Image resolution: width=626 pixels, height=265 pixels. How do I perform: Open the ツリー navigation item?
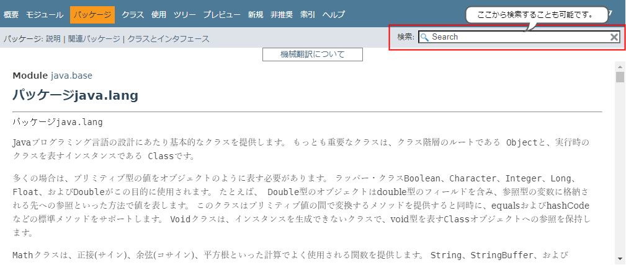(185, 15)
